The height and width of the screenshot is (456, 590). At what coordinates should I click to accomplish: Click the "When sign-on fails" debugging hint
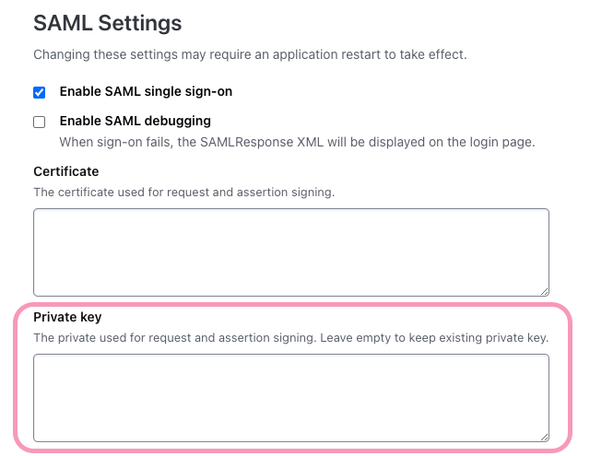point(184,142)
